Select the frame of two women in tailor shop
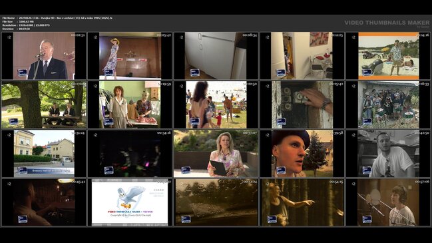This screenshot has width=432, height=243. pos(130,105)
